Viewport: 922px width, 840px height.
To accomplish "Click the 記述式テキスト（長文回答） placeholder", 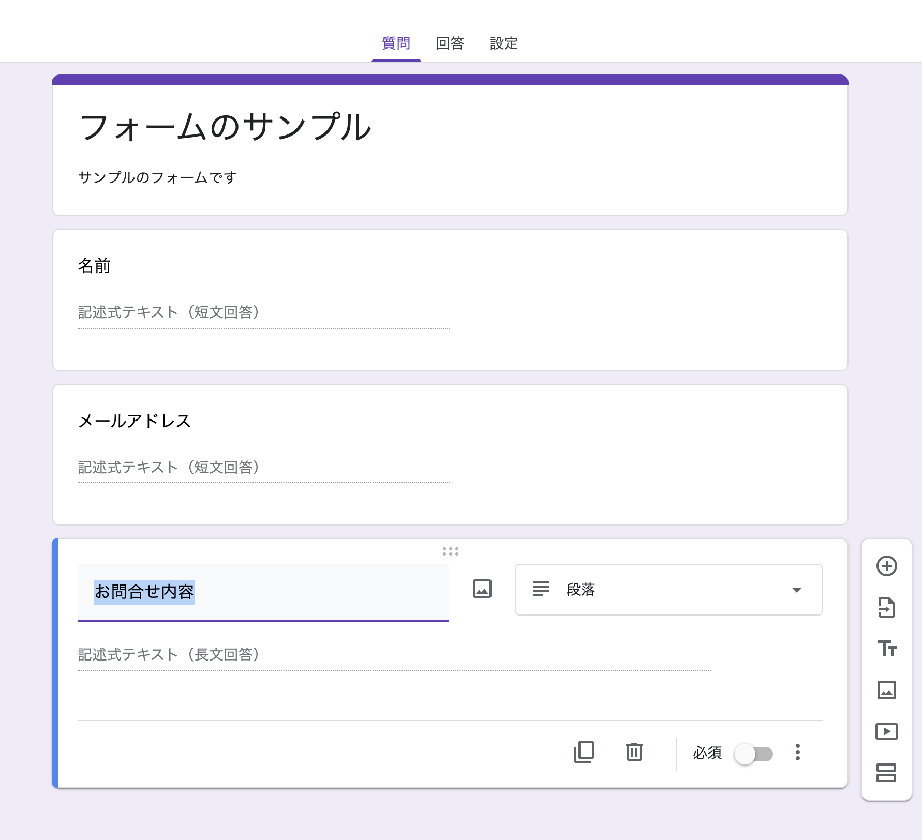I will pos(169,654).
